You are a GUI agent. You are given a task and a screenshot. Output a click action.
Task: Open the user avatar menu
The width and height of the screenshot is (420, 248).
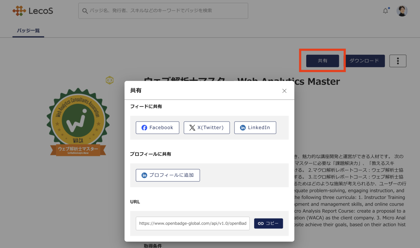point(402,11)
